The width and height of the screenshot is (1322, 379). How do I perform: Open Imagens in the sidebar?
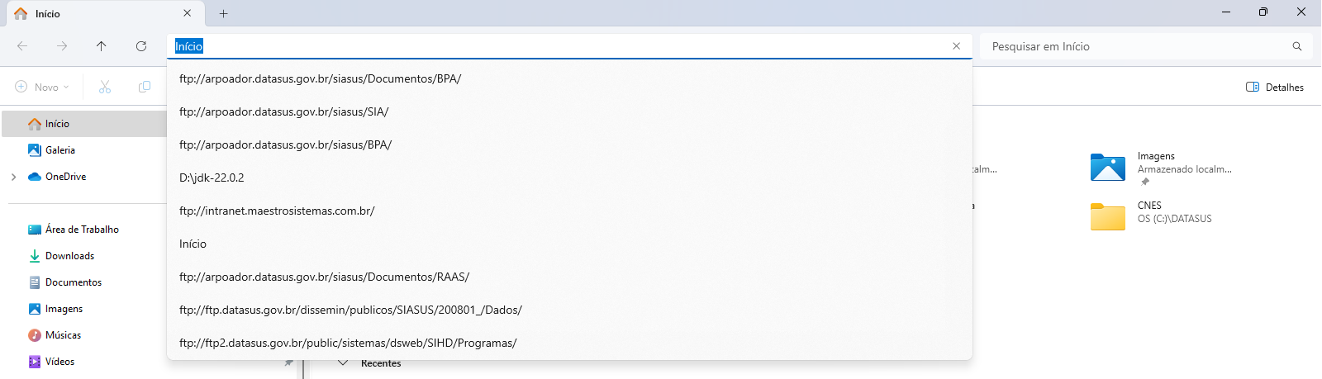pos(64,309)
